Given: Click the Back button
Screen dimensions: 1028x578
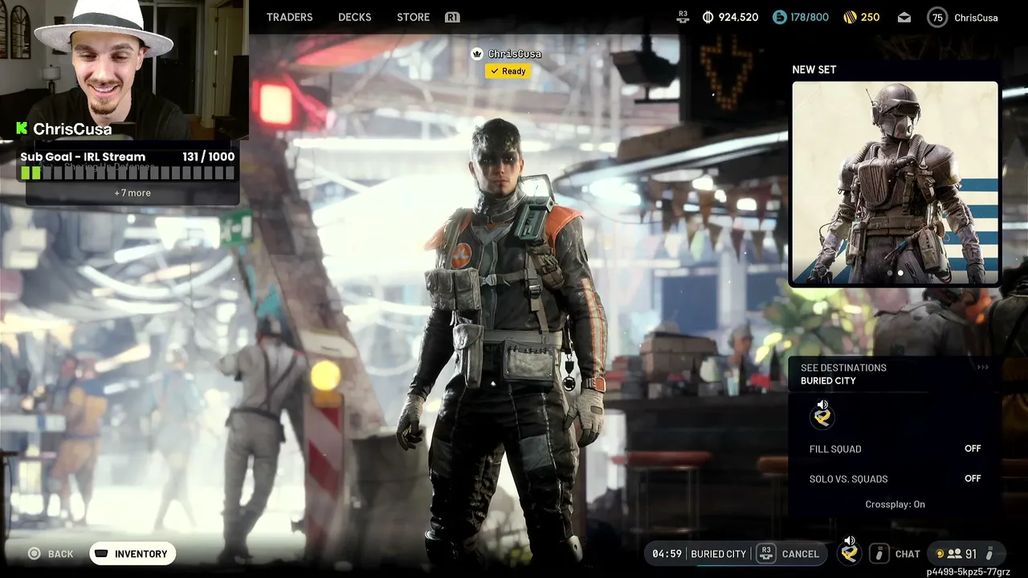Looking at the screenshot, I should (50, 554).
